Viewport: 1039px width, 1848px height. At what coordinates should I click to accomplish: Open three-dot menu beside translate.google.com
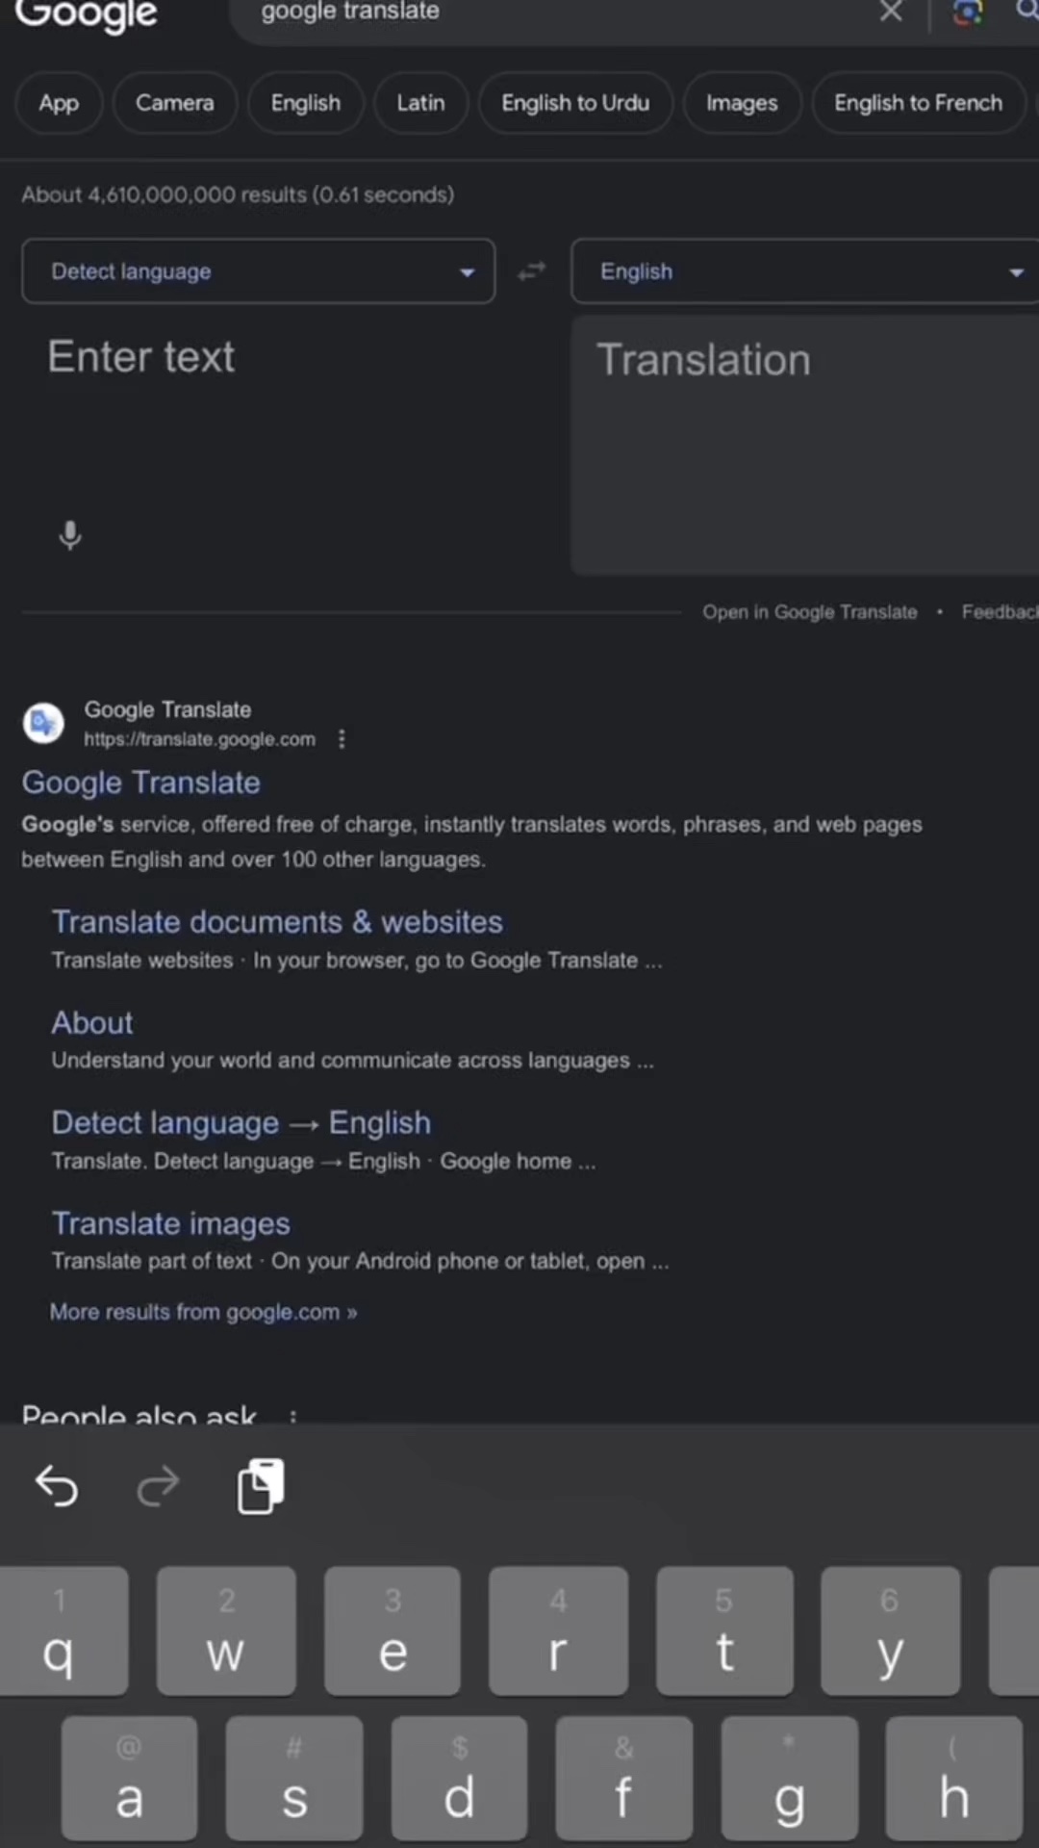(342, 739)
